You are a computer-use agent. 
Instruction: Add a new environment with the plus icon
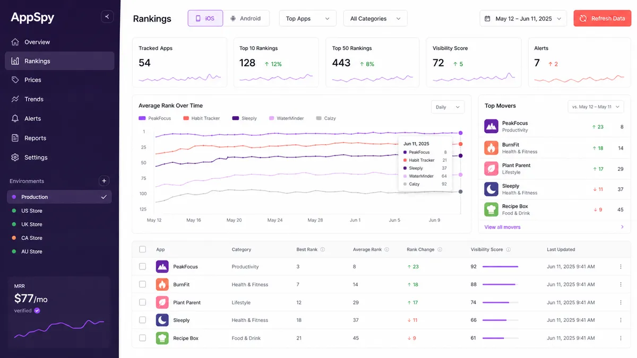pyautogui.click(x=104, y=181)
